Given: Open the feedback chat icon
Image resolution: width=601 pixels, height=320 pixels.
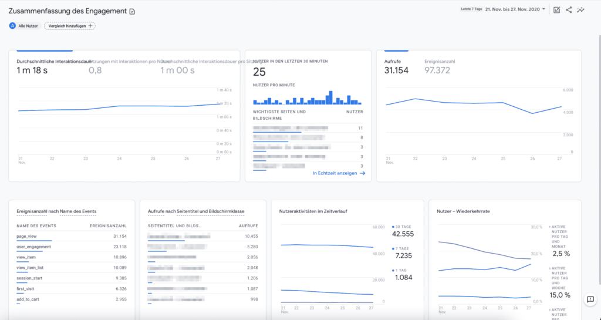Looking at the screenshot, I should point(590,299).
